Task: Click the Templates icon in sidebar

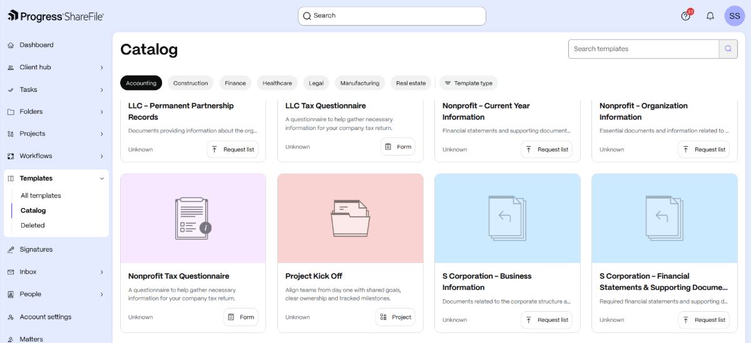Action: 11,179
